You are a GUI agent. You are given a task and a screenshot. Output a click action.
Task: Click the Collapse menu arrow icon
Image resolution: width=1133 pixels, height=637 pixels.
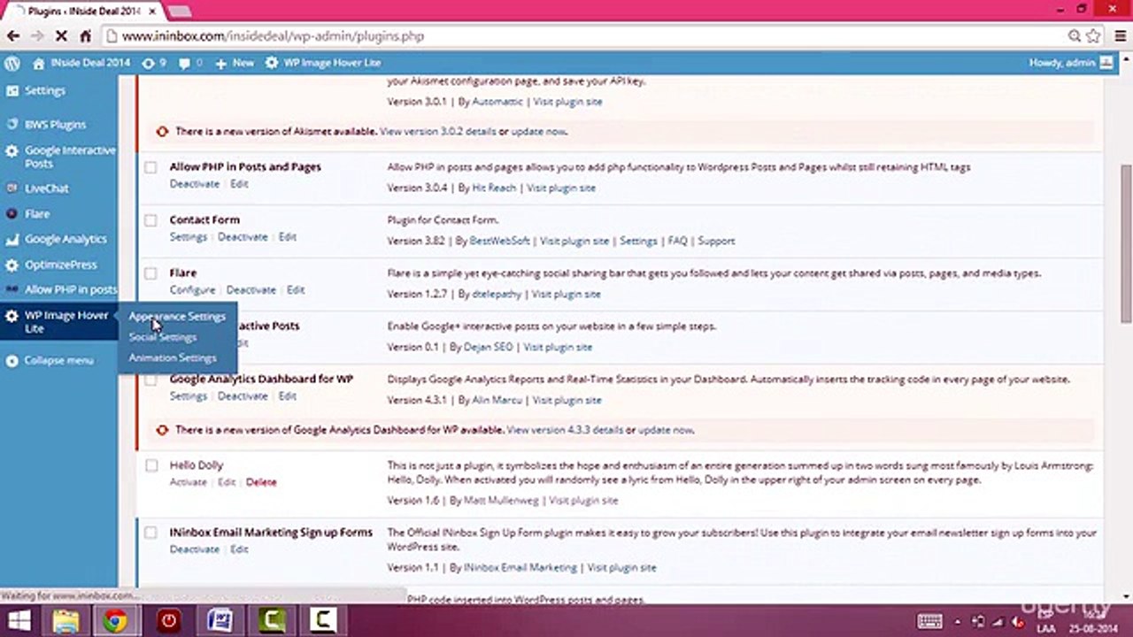pos(12,361)
